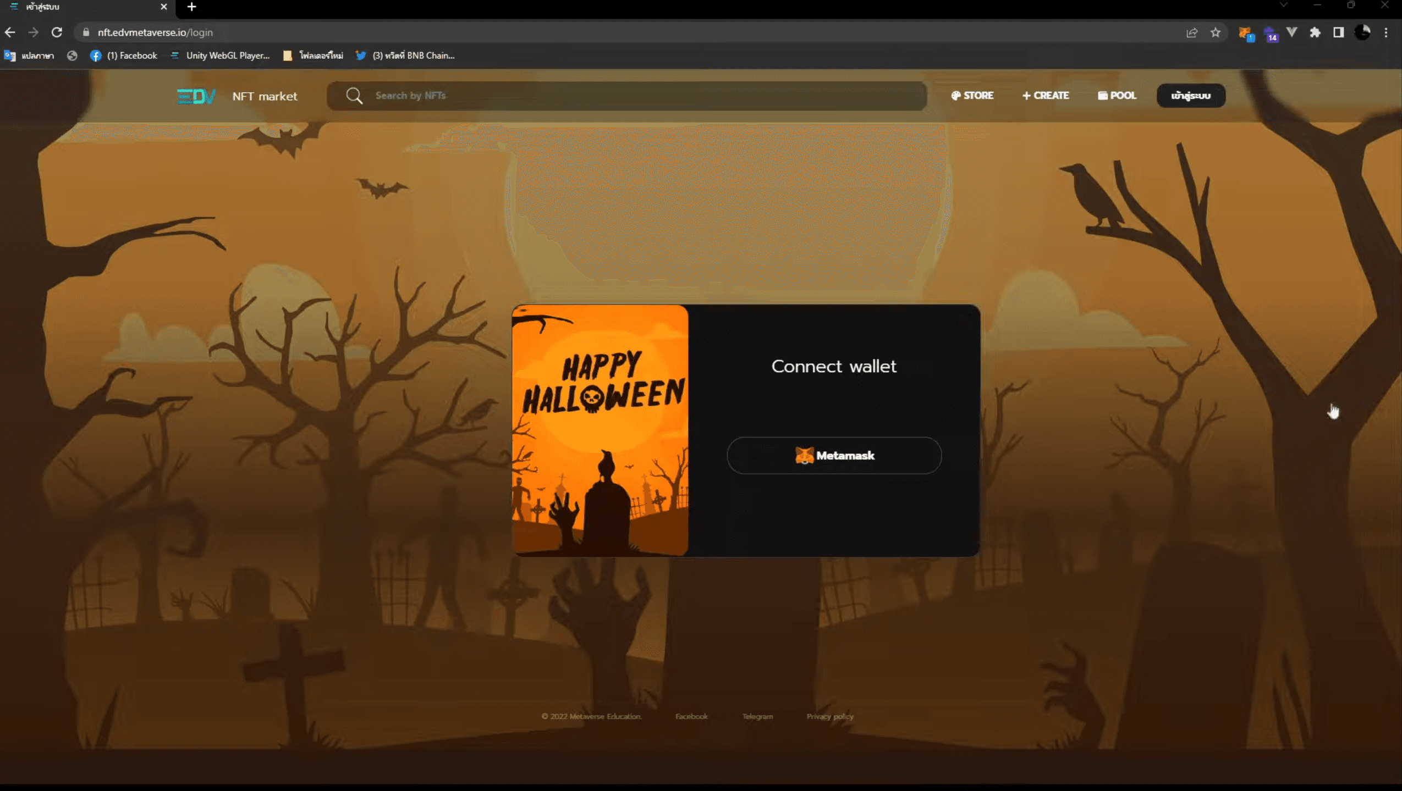Open the browser profile avatar
1402x791 pixels.
(x=1362, y=33)
